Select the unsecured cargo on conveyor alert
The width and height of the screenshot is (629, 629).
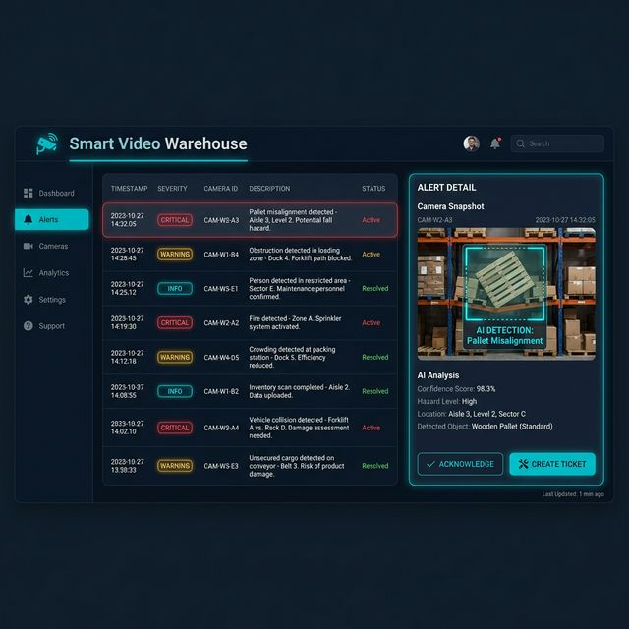250,466
